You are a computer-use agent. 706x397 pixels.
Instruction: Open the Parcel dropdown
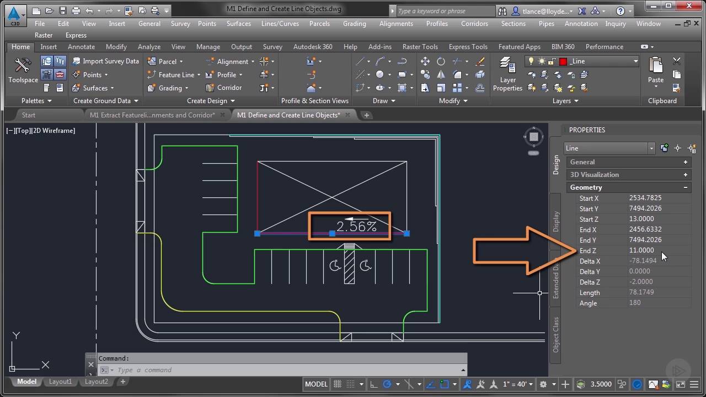pos(165,61)
